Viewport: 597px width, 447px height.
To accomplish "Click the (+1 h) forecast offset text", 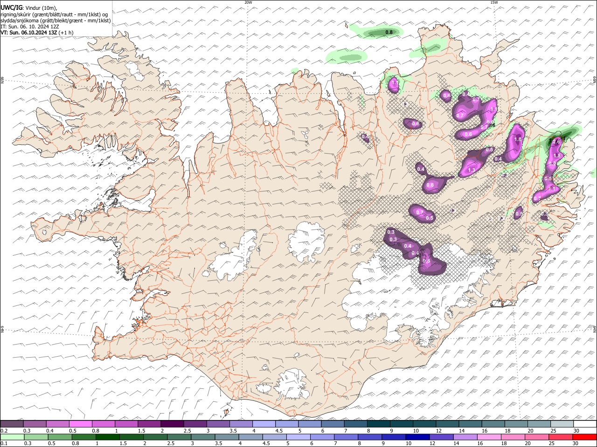I will (66, 33).
